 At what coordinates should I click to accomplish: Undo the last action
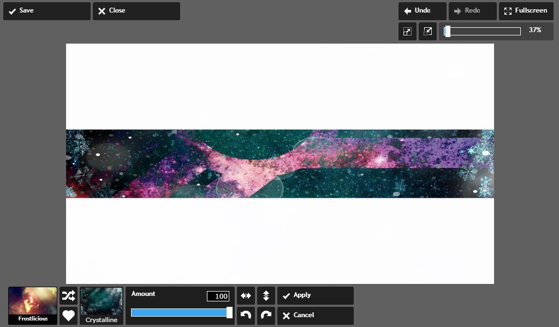422,11
